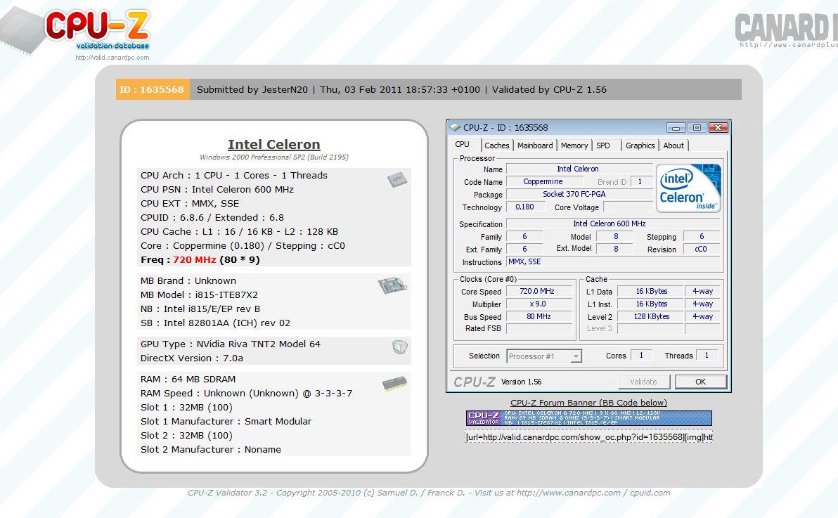Image resolution: width=838 pixels, height=518 pixels.
Task: Click the Slot 1 Manufacturer Smart Modular line
Action: point(226,421)
